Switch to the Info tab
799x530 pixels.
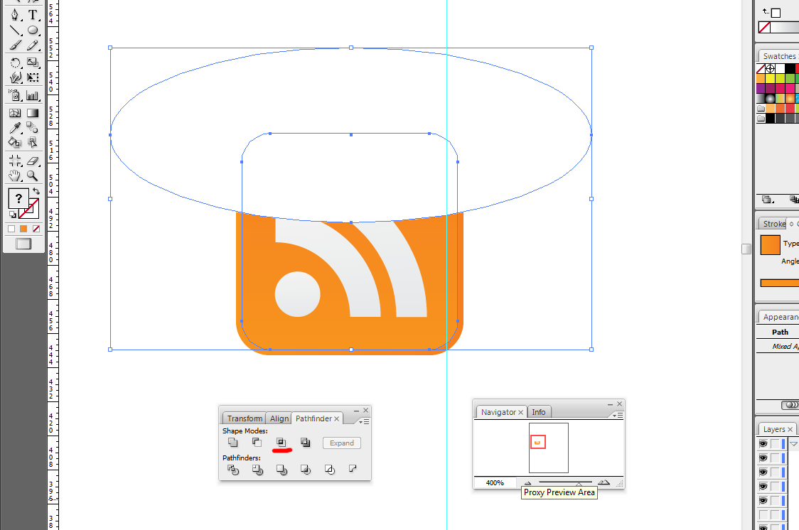(x=539, y=412)
